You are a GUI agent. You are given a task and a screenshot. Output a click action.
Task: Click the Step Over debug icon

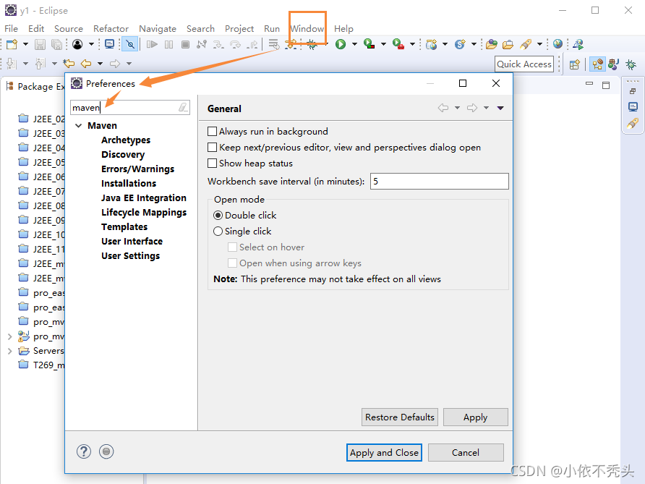click(235, 44)
